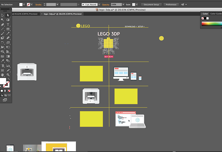Set paint mode to None
The width and height of the screenshot is (222, 152).
pos(9,91)
